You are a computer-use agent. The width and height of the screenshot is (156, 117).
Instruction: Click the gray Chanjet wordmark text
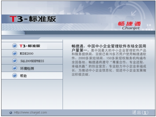click(131, 28)
